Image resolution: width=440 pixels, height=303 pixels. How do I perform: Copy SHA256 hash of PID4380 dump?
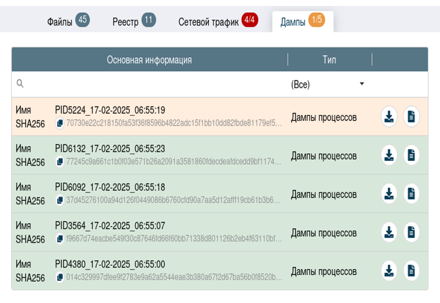tap(60, 277)
